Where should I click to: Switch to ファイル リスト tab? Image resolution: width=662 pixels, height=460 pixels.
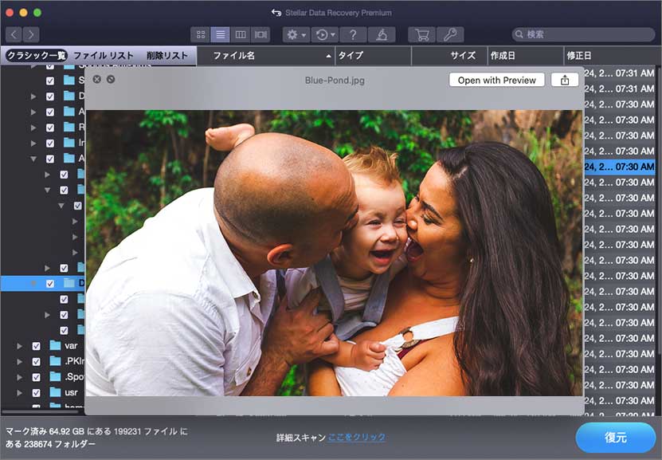point(104,56)
